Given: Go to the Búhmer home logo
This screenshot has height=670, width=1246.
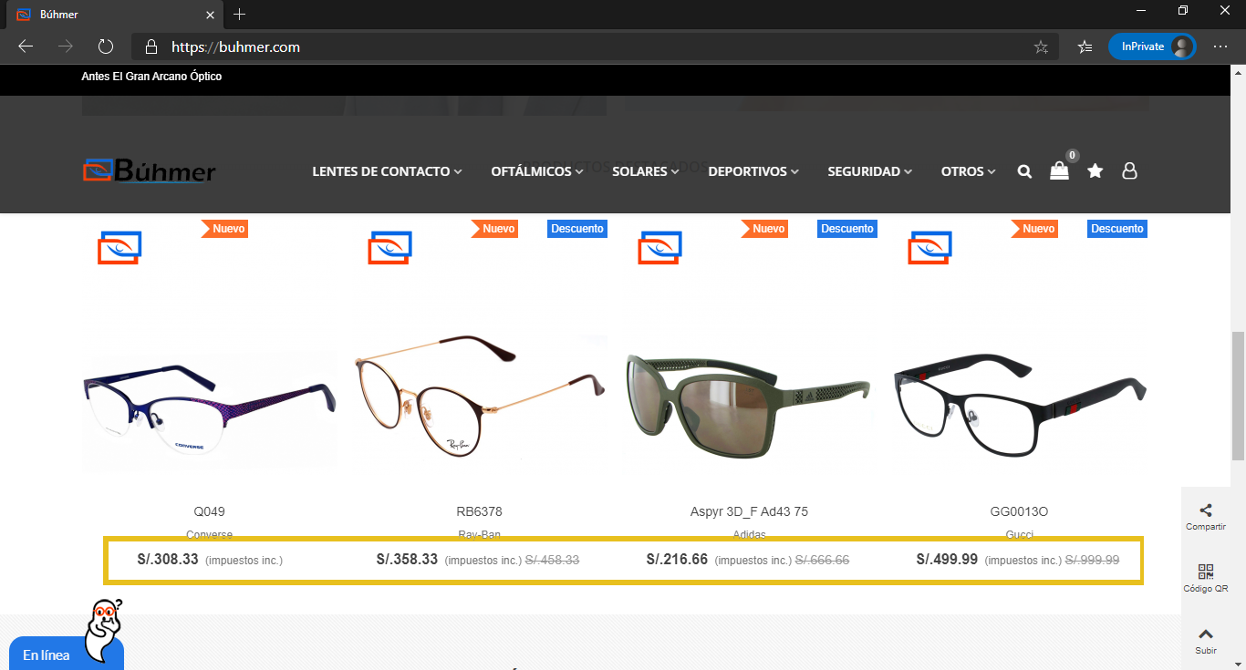Looking at the screenshot, I should click(x=150, y=170).
